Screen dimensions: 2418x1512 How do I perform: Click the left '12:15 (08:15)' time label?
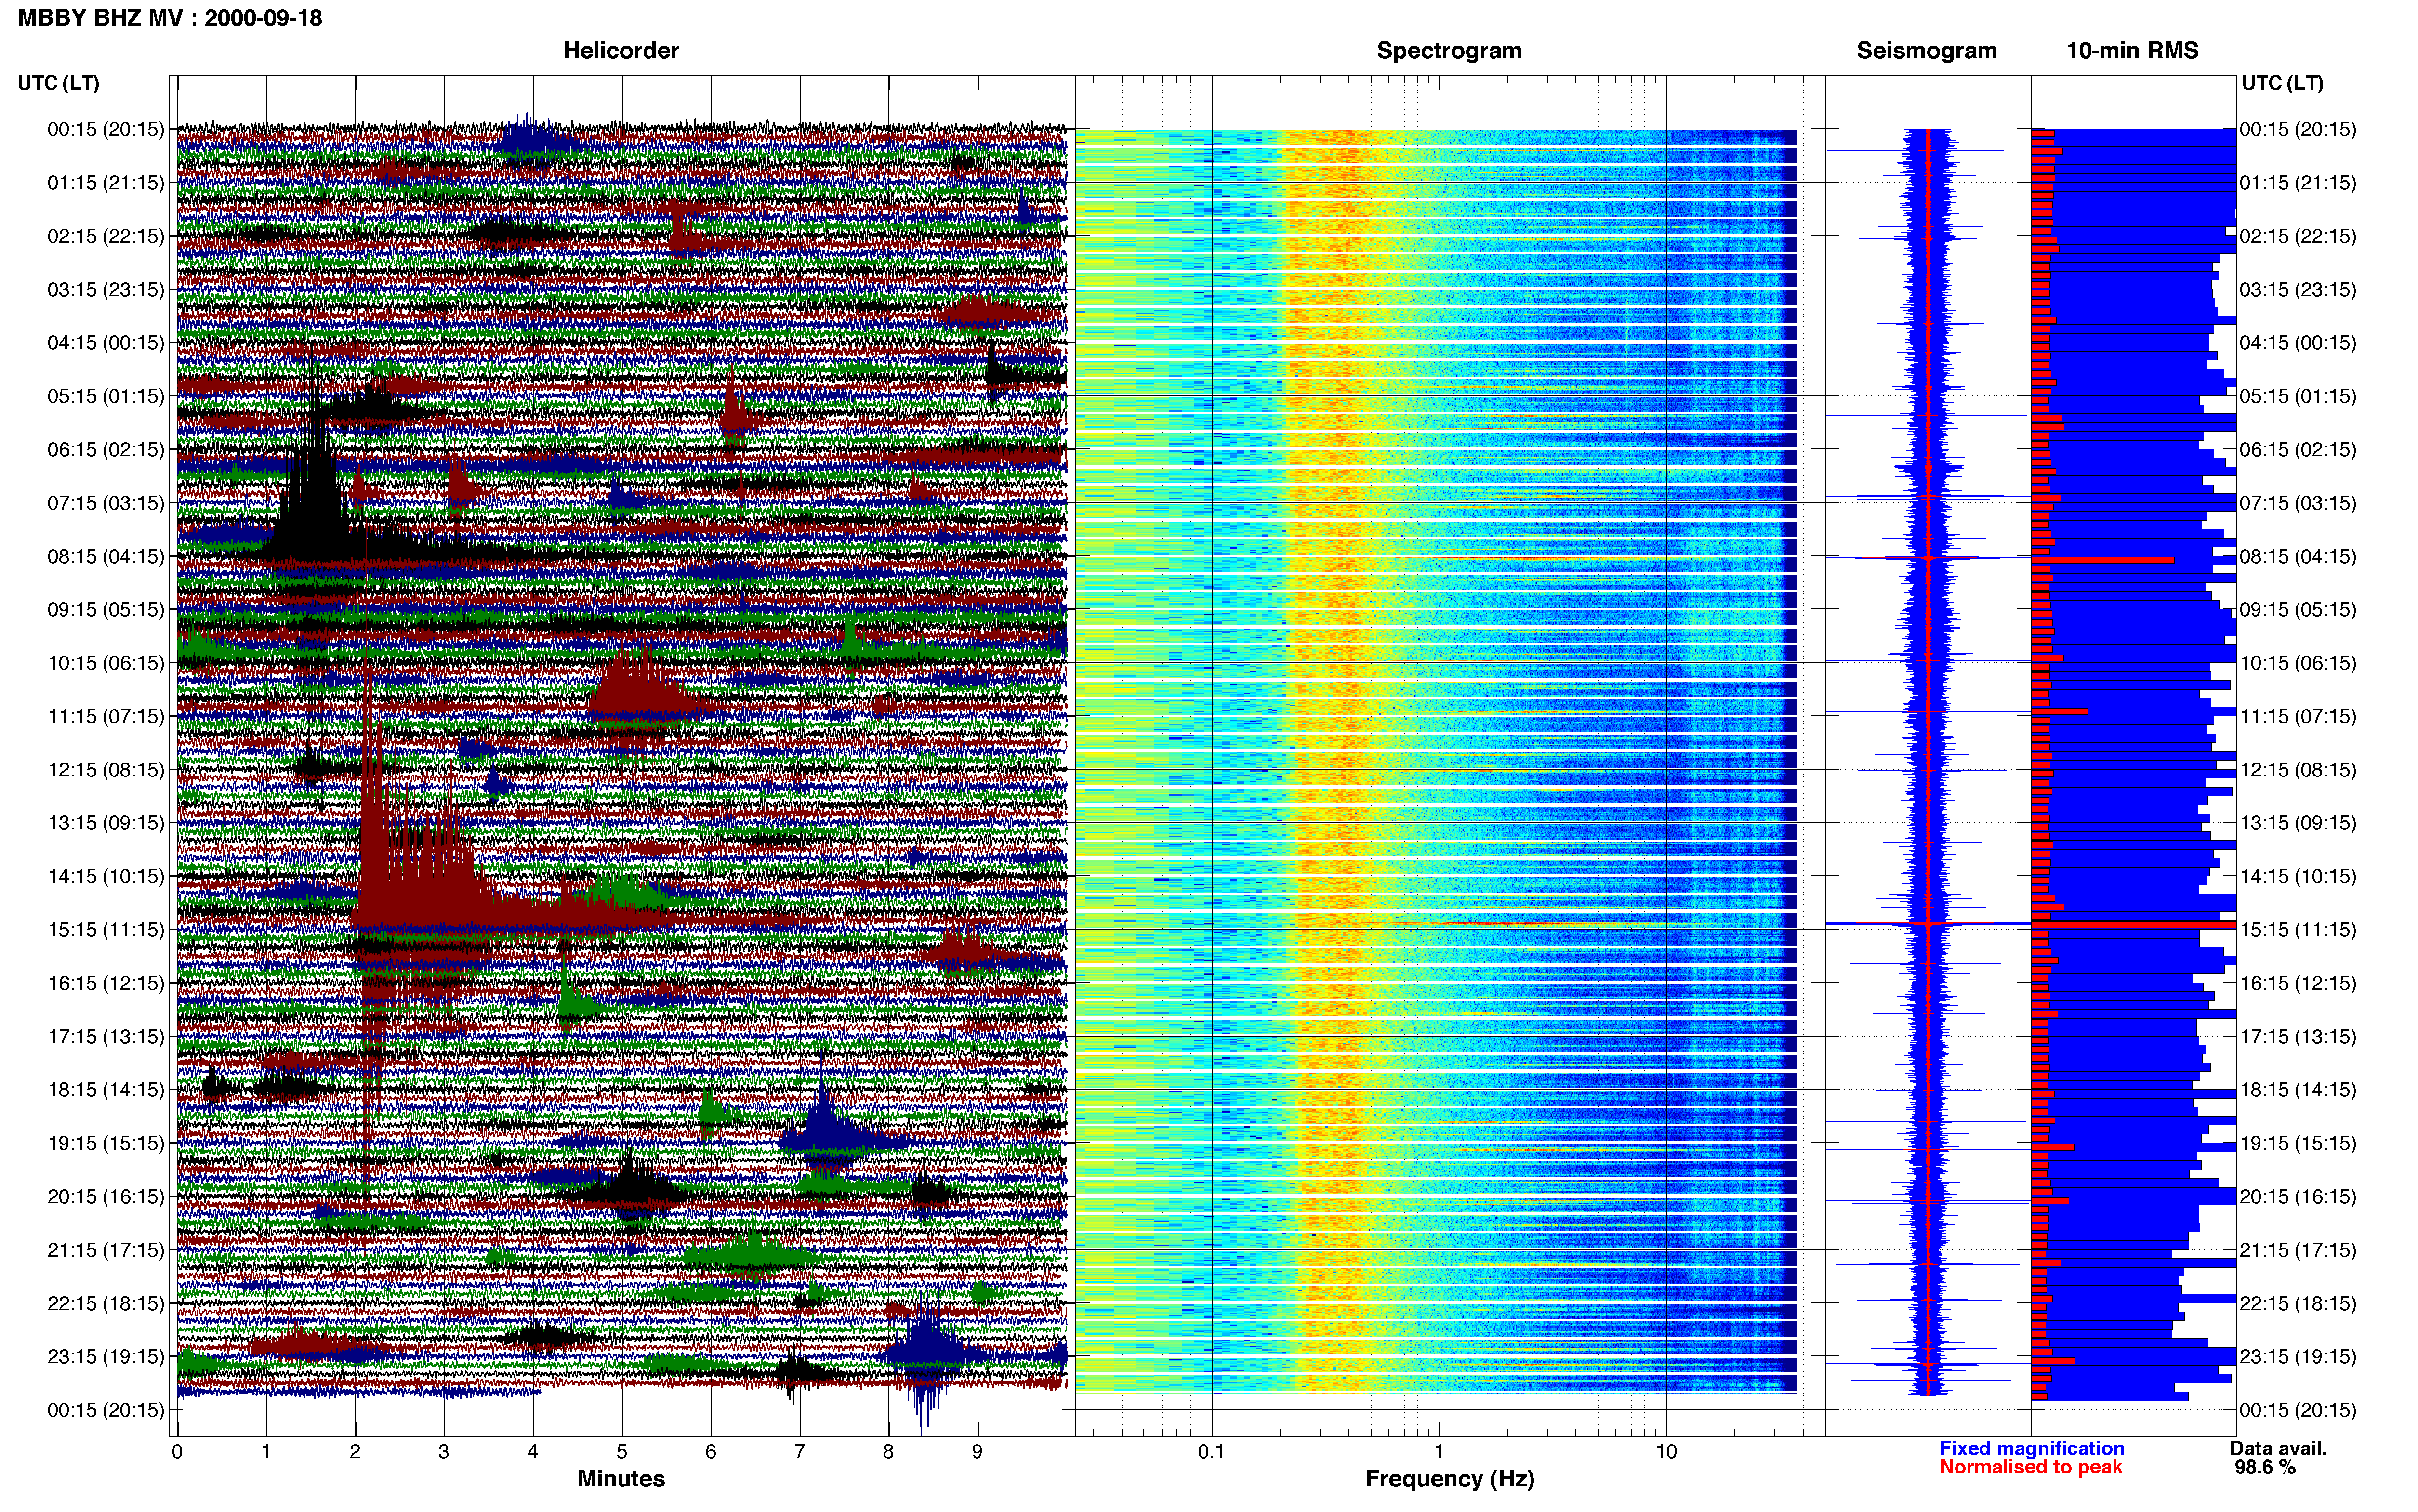coord(106,770)
